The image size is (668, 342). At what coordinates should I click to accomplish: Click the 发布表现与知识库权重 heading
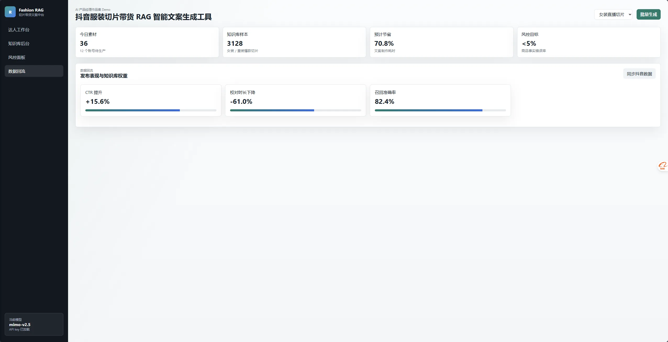[104, 76]
